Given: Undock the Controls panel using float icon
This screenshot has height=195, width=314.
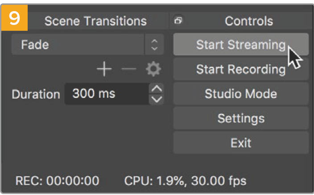Looking at the screenshot, I should [179, 20].
